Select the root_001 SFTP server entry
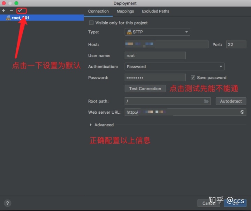 pos(42,18)
